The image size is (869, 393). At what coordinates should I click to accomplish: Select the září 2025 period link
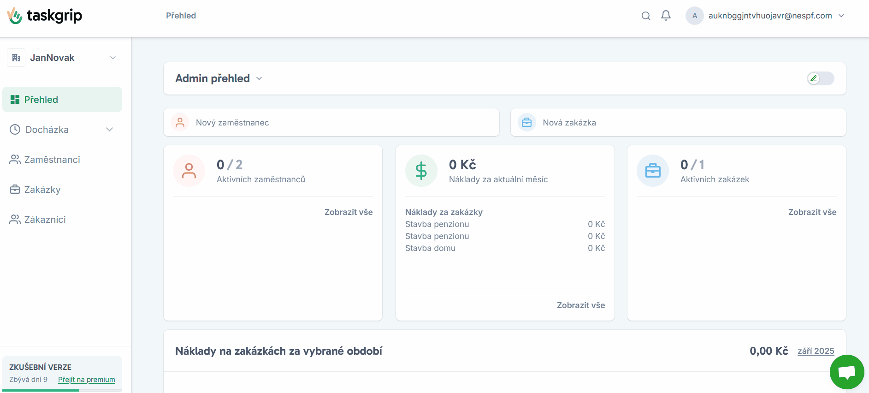(816, 351)
